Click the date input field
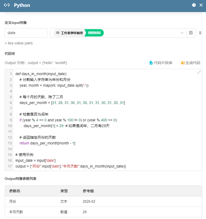The width and height of the screenshot is (206, 219). pos(26,33)
